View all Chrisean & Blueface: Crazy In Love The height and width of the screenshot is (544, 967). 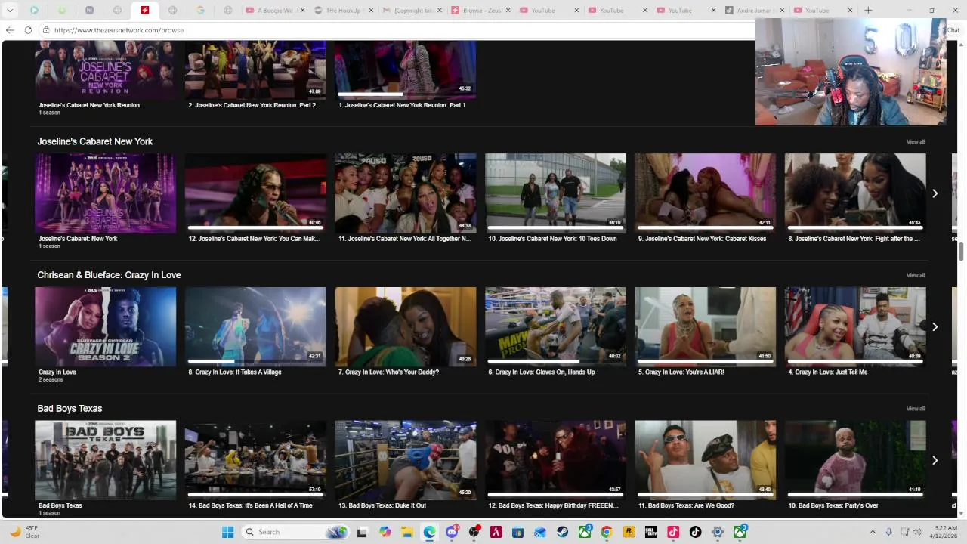click(x=915, y=275)
